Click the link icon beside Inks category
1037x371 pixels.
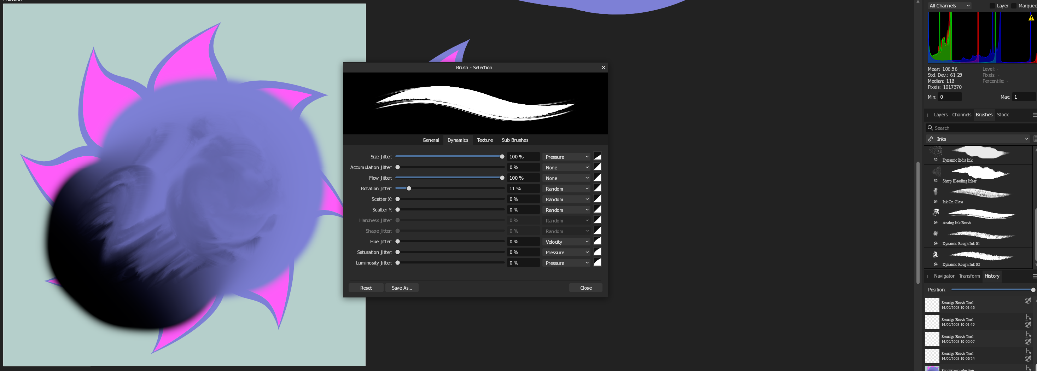tap(930, 139)
